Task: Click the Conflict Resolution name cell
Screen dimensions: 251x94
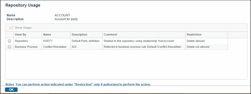Action: click(x=56, y=47)
